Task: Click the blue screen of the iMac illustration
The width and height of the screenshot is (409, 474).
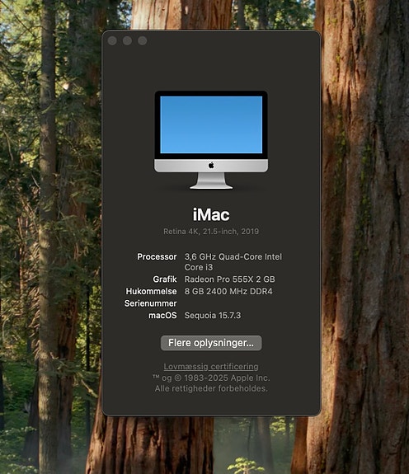Action: pyautogui.click(x=211, y=124)
